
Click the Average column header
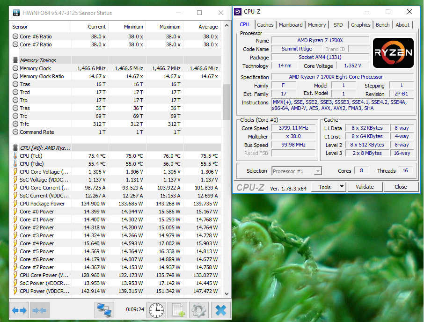tap(202, 27)
